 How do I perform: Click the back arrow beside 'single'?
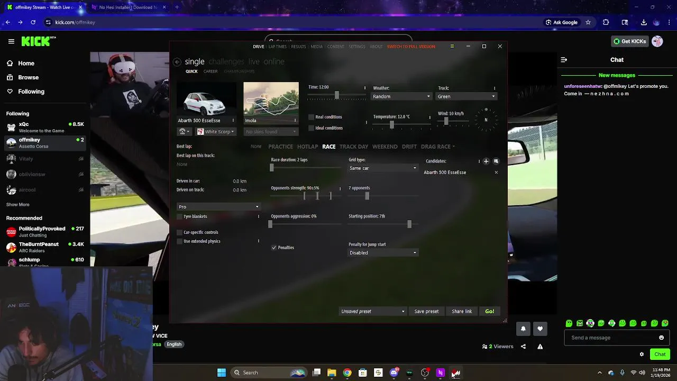coord(177,62)
